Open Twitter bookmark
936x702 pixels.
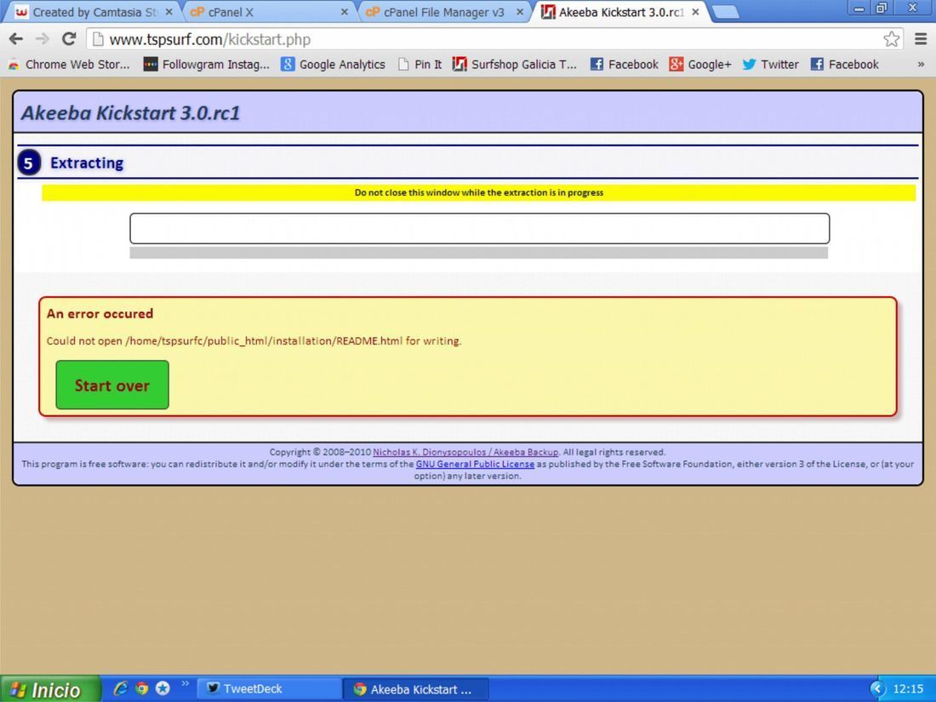click(x=770, y=65)
